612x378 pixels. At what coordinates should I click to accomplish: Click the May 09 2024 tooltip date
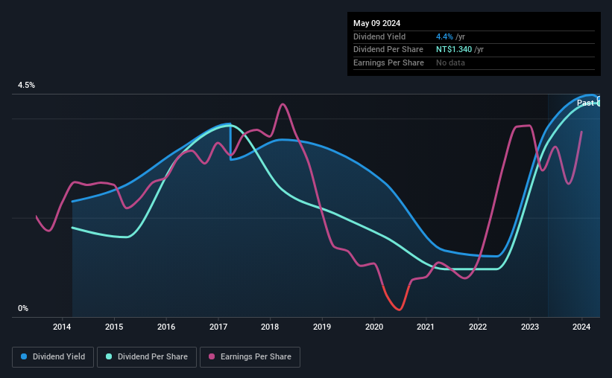click(x=376, y=23)
